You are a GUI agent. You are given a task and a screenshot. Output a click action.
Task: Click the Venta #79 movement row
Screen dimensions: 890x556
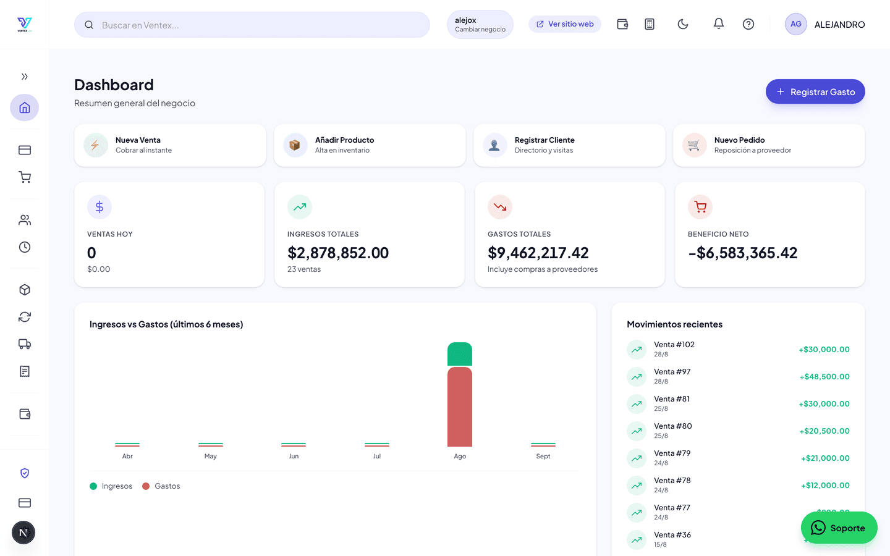coord(738,458)
